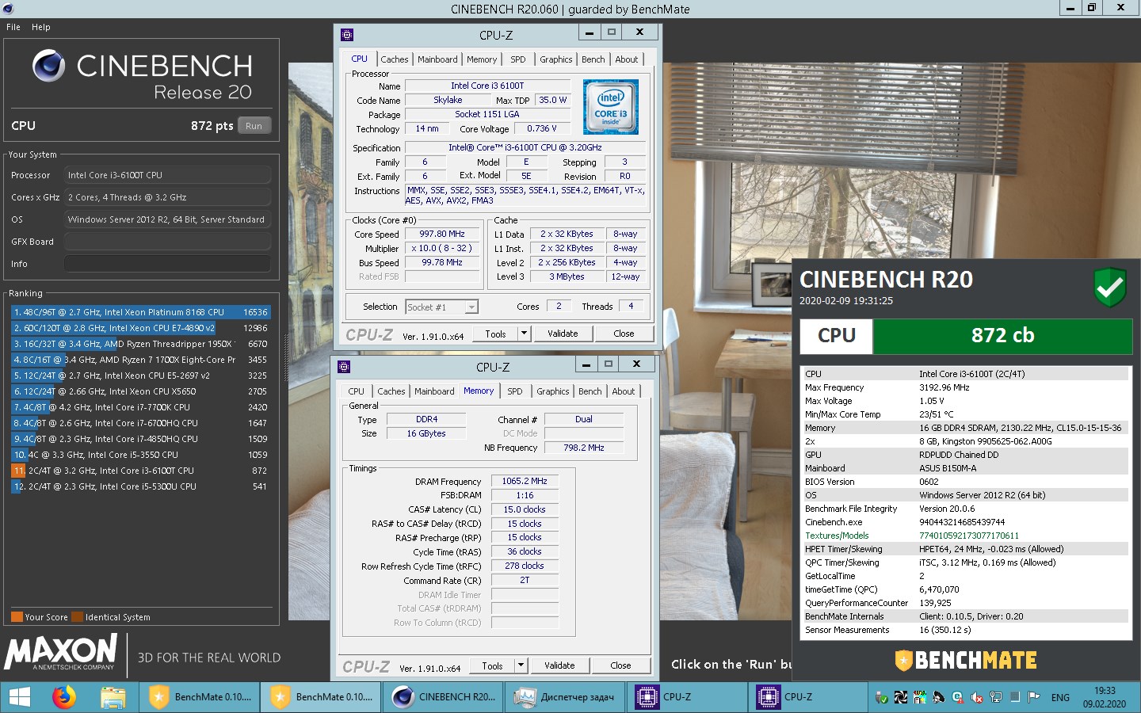
Task: Open File Explorer from the taskbar
Action: (113, 697)
